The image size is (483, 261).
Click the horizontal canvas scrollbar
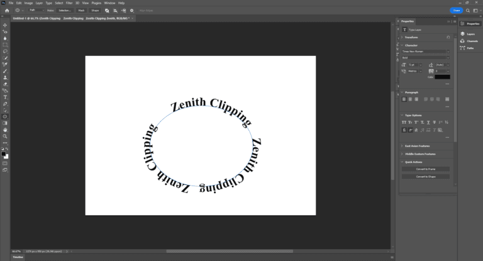tap(230, 251)
